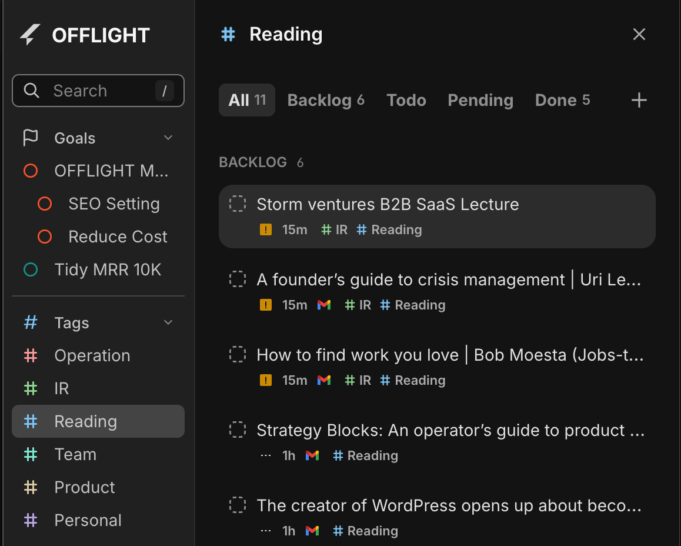Click the priority icon on Storm ventures task
This screenshot has height=546, width=681.
point(266,230)
